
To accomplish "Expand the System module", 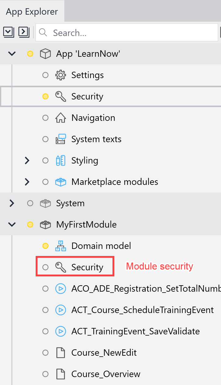I will [12, 203].
